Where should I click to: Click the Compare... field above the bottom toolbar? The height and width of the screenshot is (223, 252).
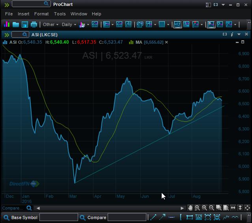tap(17, 208)
